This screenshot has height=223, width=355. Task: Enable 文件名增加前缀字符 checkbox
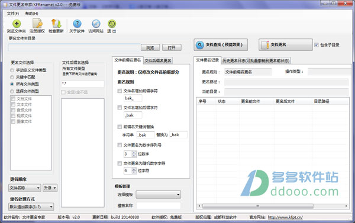(x=120, y=91)
